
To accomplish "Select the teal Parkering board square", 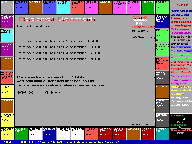I will (162, 133).
